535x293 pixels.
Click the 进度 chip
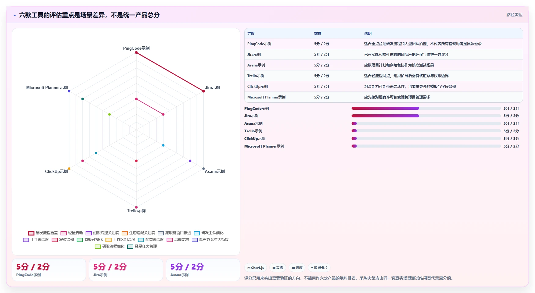point(297,268)
